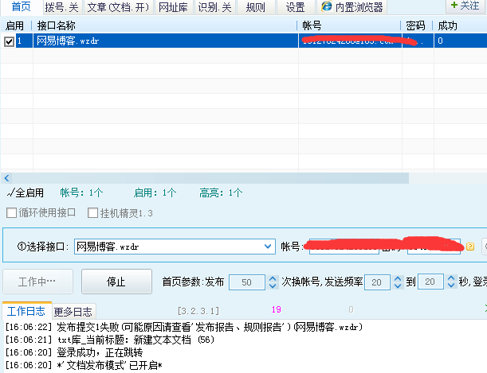487x373 pixels.
Task: Click the 启用: 1个 status text
Action: pos(155,192)
